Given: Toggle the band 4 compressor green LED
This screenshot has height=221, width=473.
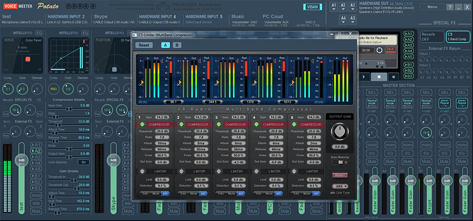Looking at the screenshot, I should pos(256,124).
